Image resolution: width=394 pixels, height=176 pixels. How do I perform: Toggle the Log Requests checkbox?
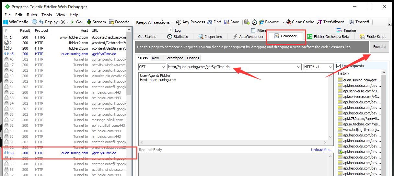click(339, 66)
